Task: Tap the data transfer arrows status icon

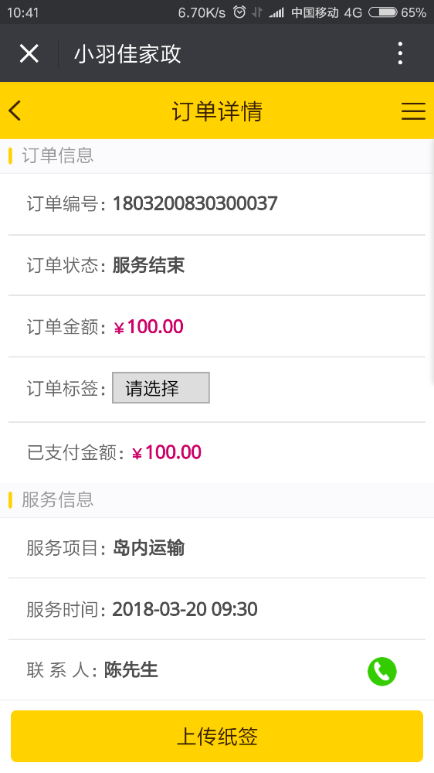Action: pos(256,12)
